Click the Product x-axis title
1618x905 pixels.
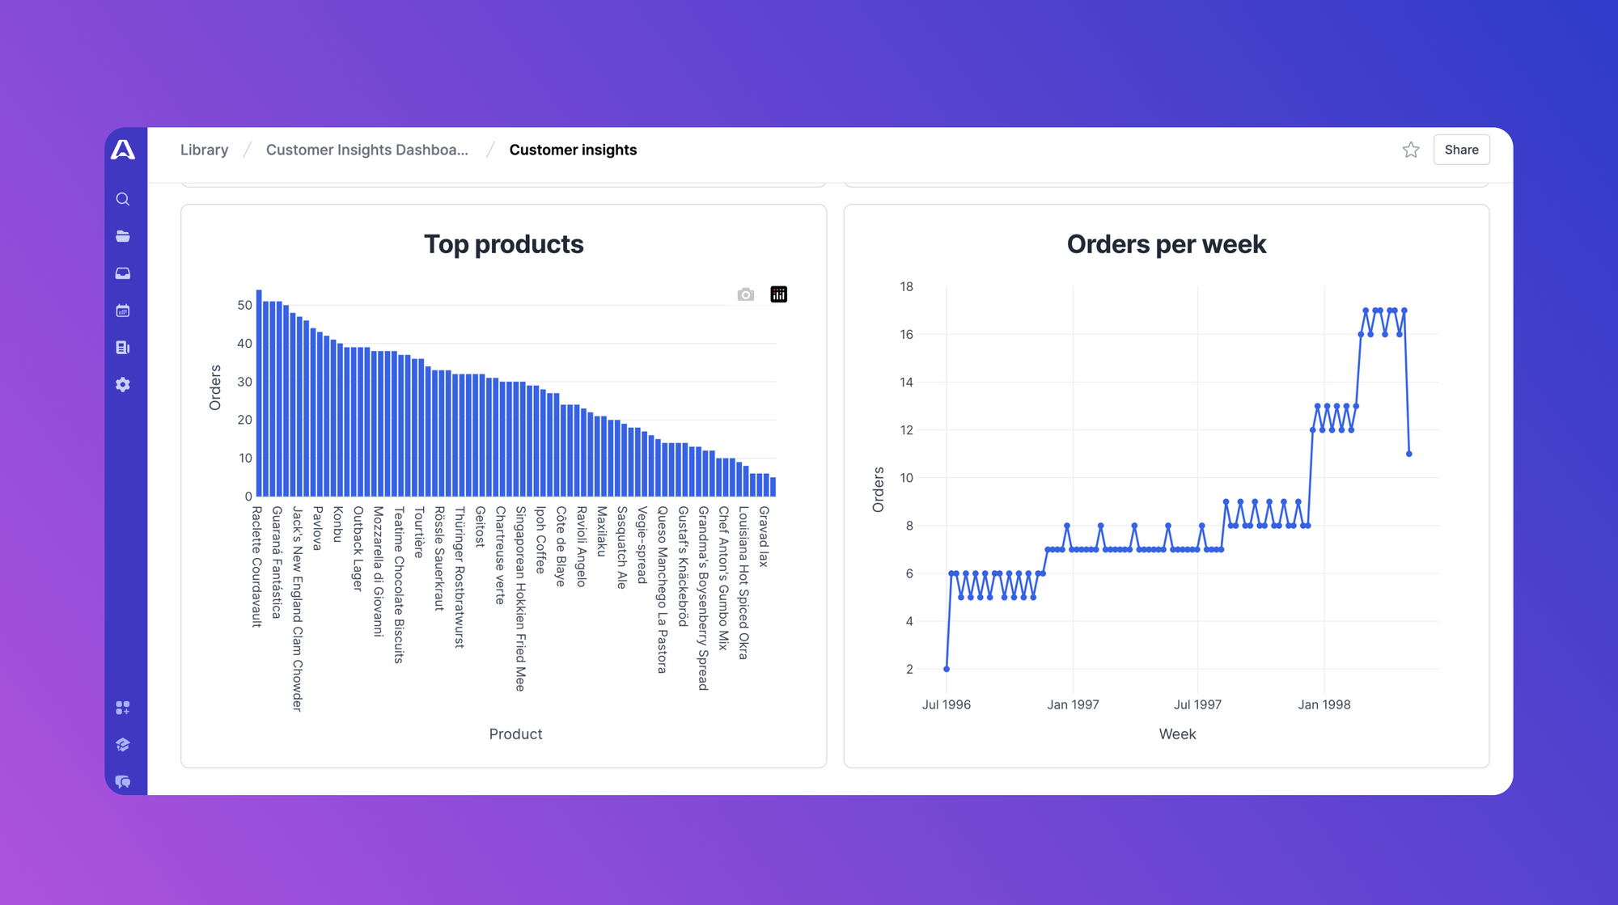tap(515, 734)
